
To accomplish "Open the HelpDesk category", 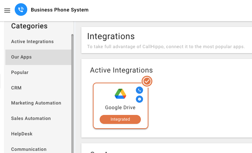I will tap(38, 134).
